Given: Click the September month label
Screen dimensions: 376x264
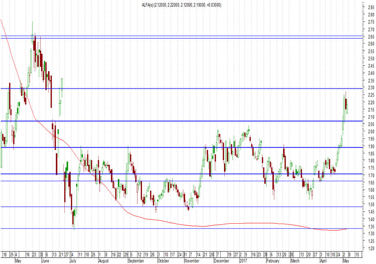Looking at the screenshot, I should (x=136, y=261).
